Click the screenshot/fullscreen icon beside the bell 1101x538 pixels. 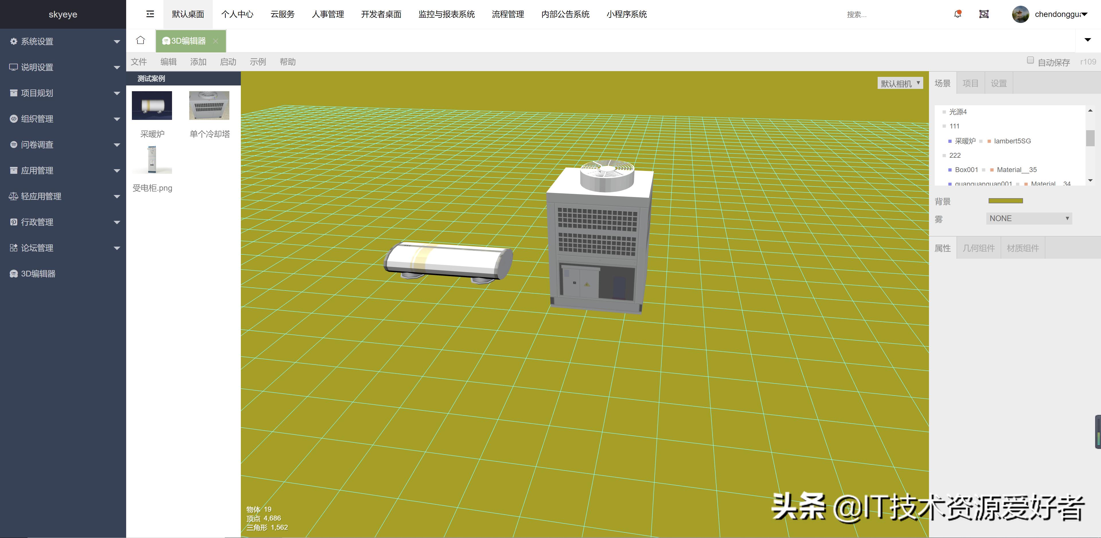(984, 14)
